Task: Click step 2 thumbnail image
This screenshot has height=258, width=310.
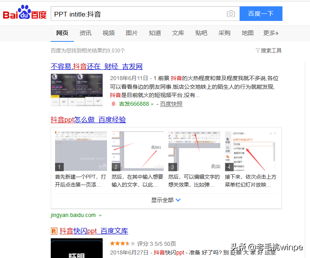Action: click(x=138, y=151)
